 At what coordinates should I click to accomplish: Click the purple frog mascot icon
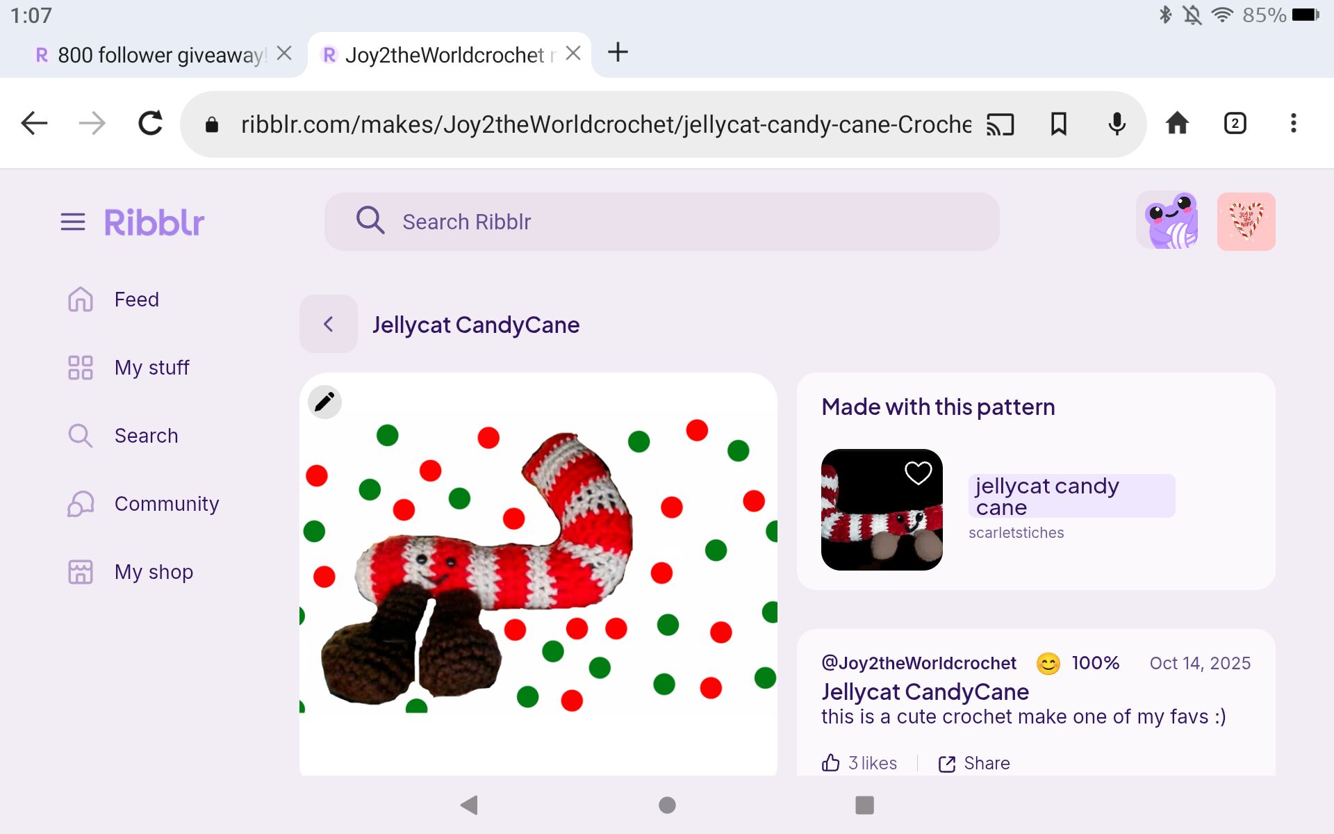(x=1171, y=222)
